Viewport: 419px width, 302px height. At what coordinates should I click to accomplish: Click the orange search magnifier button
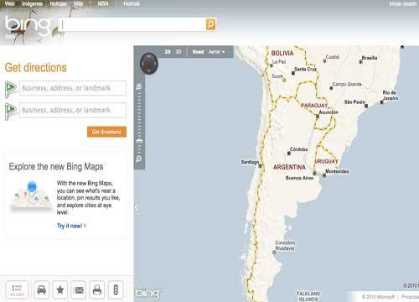[x=210, y=24]
